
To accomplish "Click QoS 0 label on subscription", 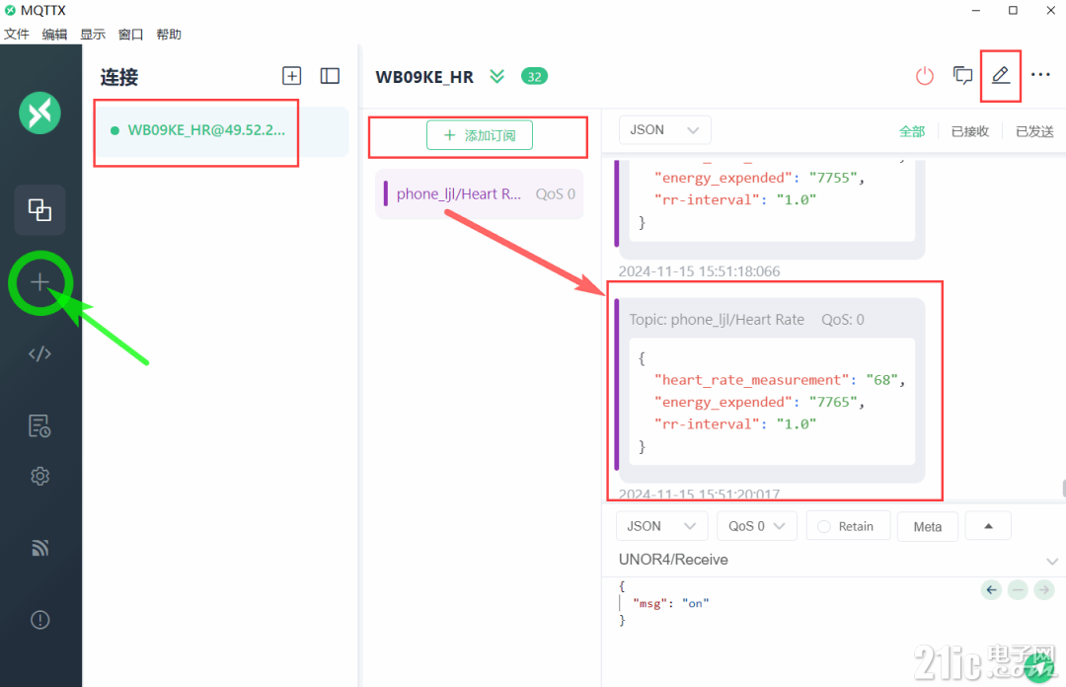I will coord(556,193).
